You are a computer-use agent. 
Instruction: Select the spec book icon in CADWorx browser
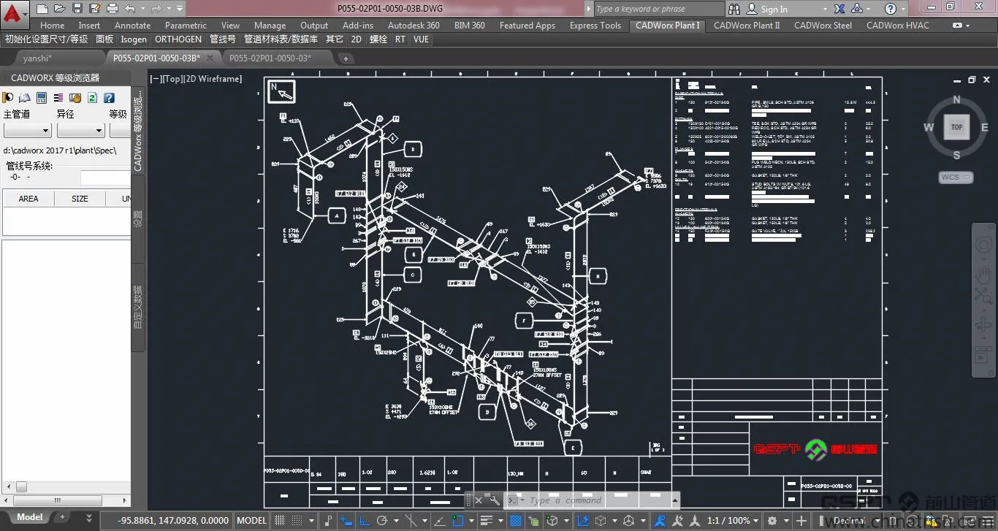tap(25, 97)
